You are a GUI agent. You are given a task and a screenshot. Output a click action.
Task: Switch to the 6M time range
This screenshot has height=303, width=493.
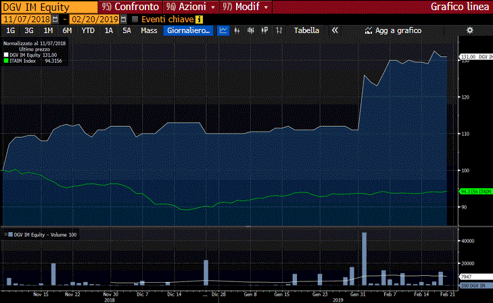point(67,30)
